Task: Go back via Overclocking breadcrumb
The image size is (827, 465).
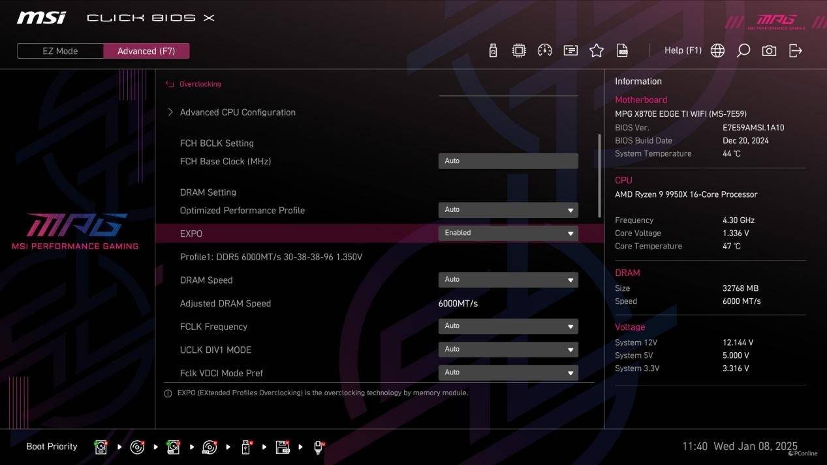Action: tap(200, 84)
